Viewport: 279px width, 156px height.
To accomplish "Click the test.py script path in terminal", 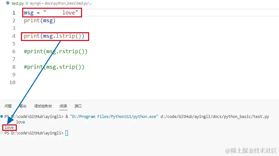I will [215, 117].
